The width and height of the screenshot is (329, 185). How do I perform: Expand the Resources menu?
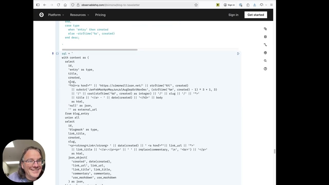click(x=79, y=15)
